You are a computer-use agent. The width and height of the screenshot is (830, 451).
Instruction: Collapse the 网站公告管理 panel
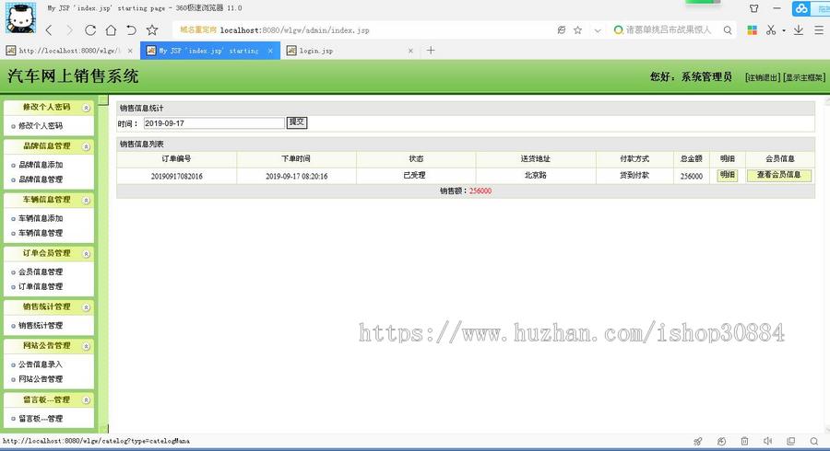point(86,346)
